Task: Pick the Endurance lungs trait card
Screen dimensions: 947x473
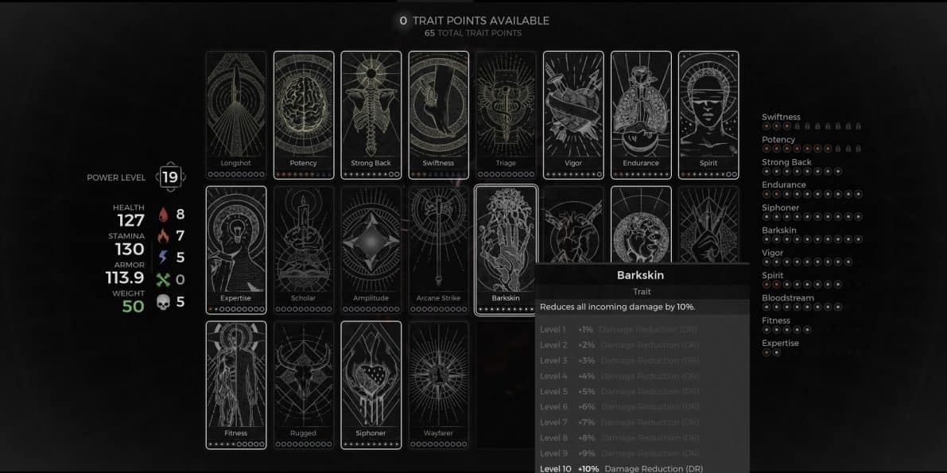Action: coord(641,115)
